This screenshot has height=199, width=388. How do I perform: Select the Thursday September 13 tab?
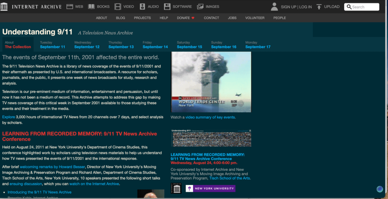(121, 45)
